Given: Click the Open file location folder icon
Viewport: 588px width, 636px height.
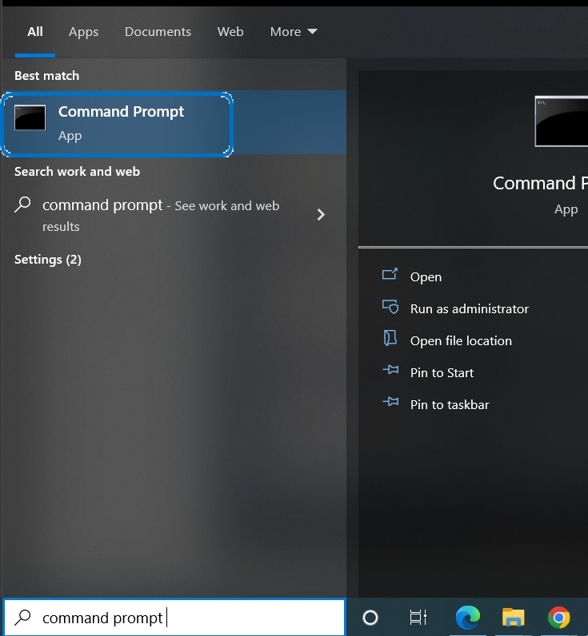Looking at the screenshot, I should pos(390,340).
